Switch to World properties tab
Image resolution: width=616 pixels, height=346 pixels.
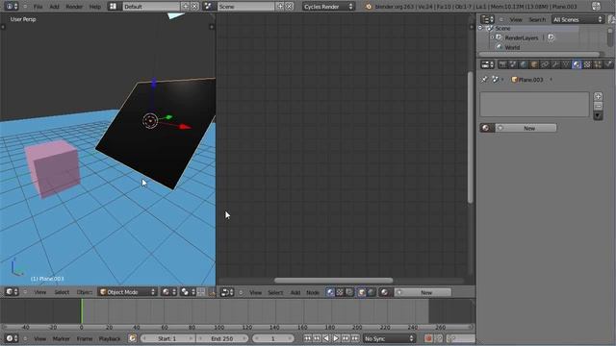pyautogui.click(x=524, y=64)
